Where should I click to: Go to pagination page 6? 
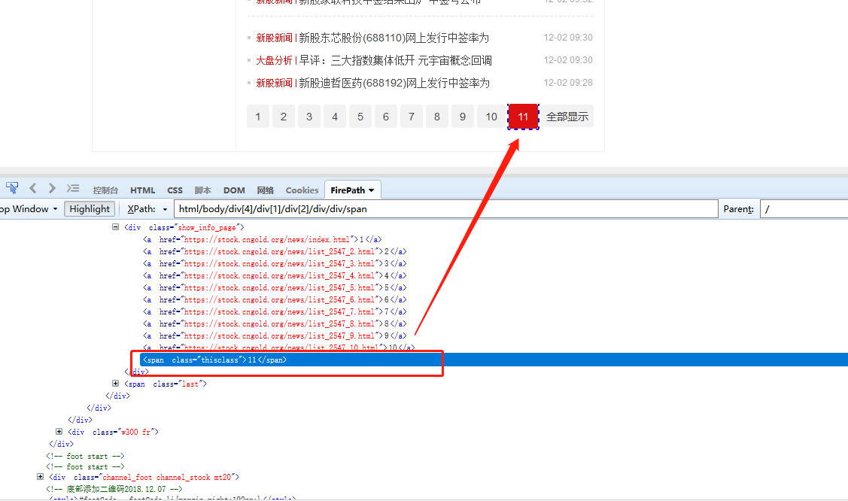click(x=385, y=116)
